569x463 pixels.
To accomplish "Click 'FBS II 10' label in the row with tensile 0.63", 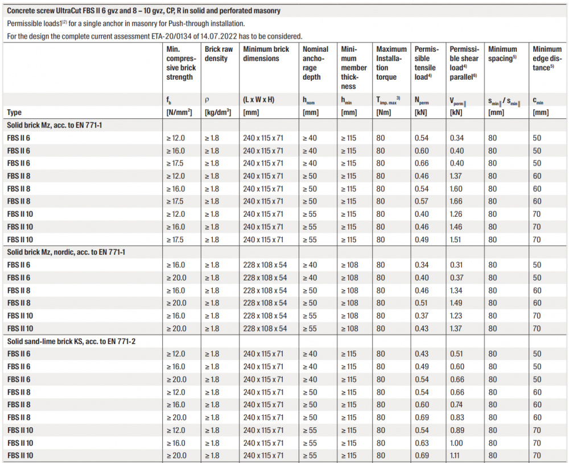I will (20, 443).
